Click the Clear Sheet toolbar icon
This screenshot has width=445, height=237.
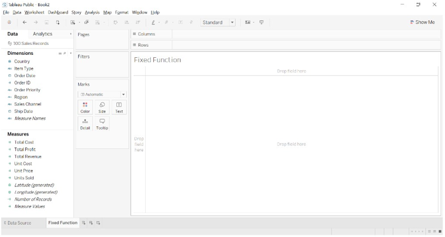97,22
